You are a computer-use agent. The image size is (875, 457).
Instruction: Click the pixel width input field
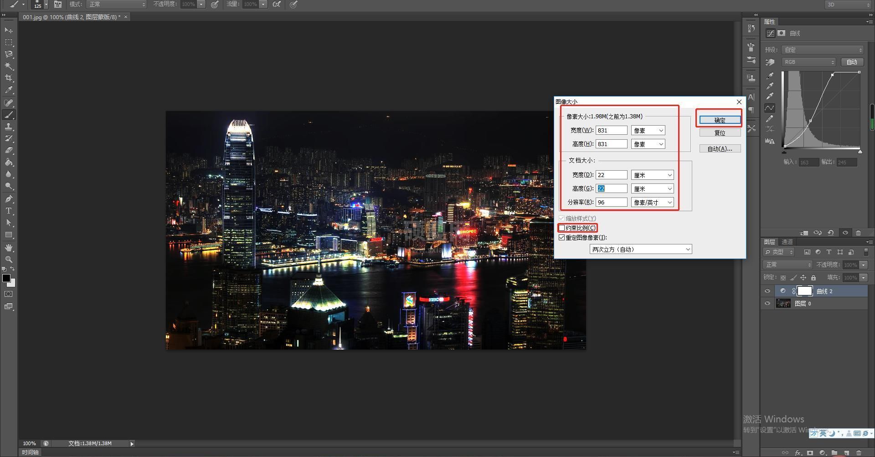pyautogui.click(x=612, y=131)
